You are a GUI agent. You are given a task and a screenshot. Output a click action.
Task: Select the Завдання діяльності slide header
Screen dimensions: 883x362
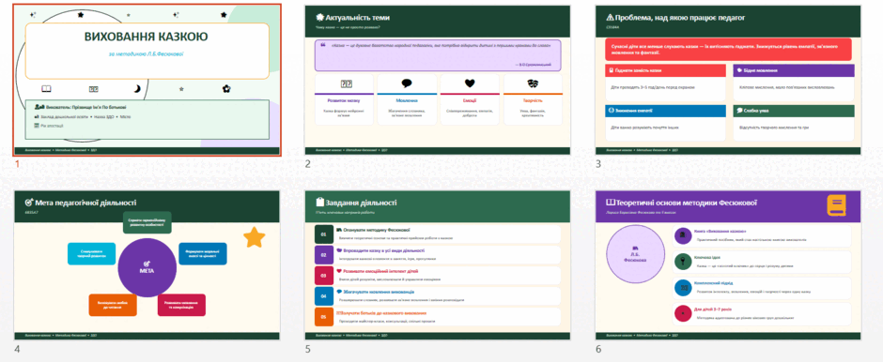click(x=437, y=205)
